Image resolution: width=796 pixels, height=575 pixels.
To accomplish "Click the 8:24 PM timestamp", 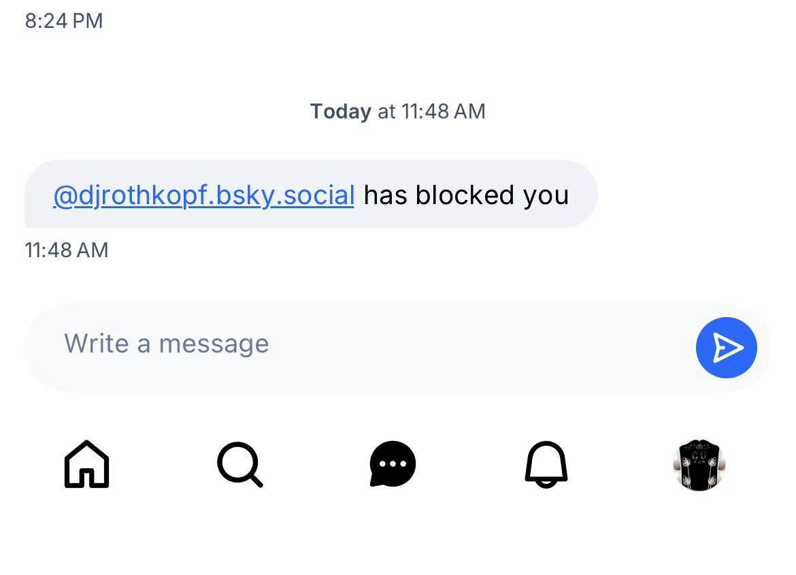I will 63,20.
